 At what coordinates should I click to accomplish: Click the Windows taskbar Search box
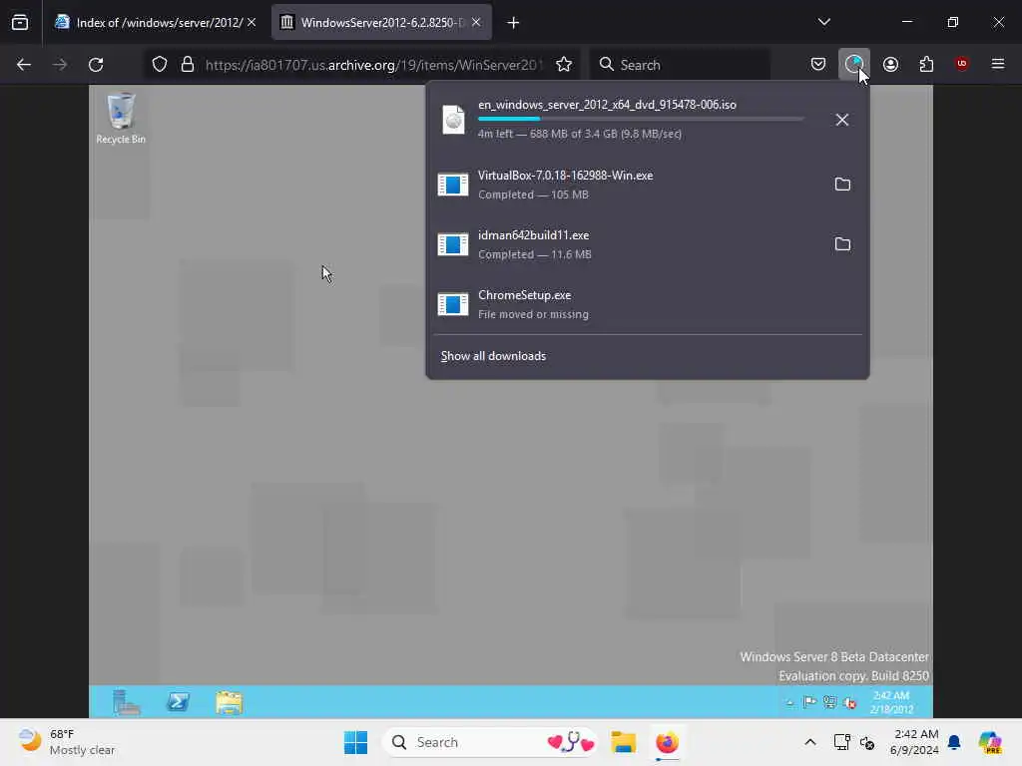pos(489,742)
